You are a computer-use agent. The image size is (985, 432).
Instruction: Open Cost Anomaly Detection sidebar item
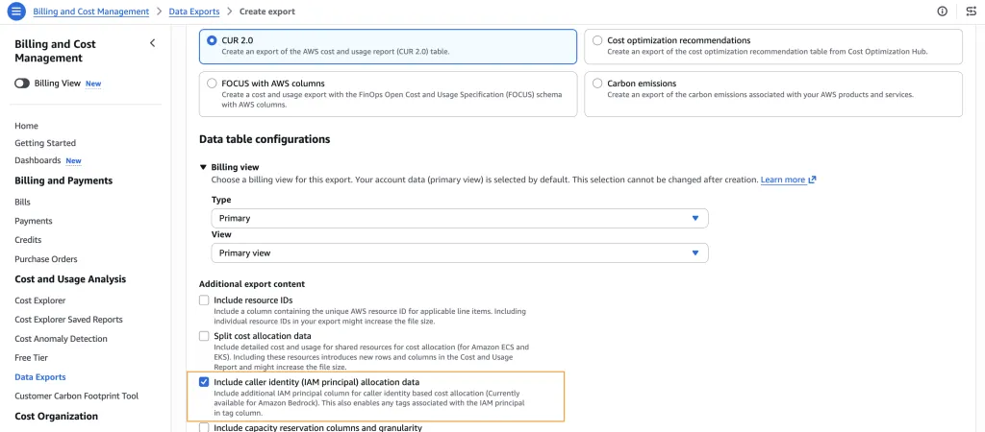pyautogui.click(x=61, y=339)
